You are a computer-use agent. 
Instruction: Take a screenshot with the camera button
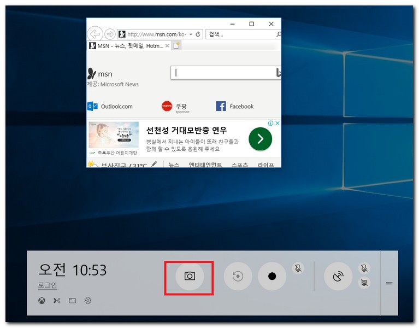[x=190, y=276]
